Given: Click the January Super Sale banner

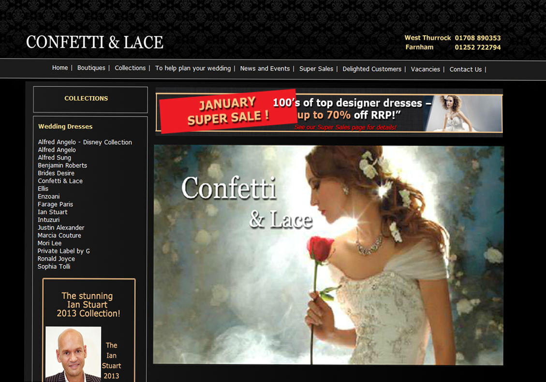Looking at the screenshot, I should point(329,112).
